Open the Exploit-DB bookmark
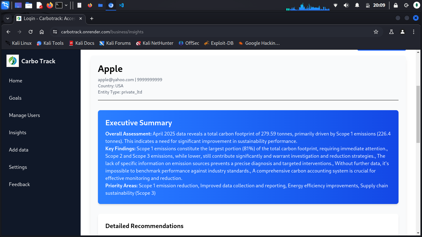Image resolution: width=422 pixels, height=237 pixels. (219, 43)
